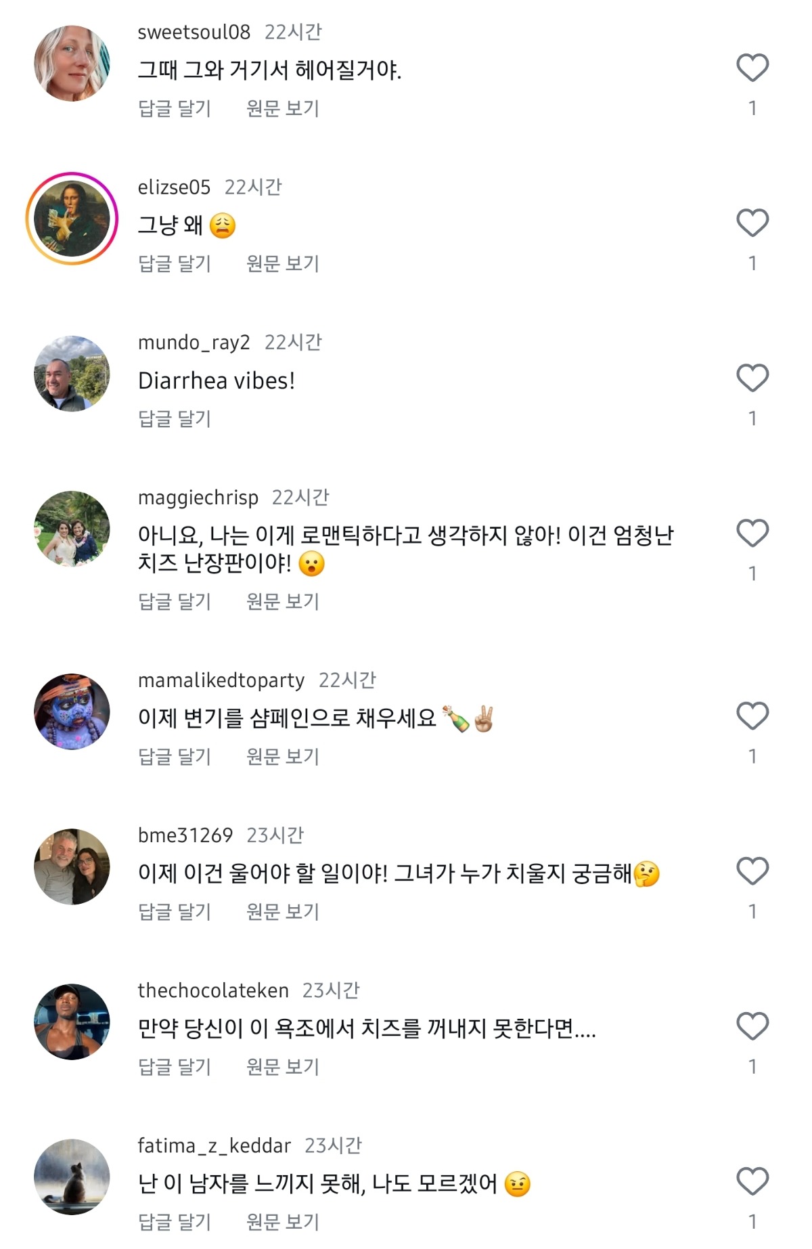This screenshot has width=812, height=1249.
Task: Open the fatima_z_keddar username link
Action: 215,1145
